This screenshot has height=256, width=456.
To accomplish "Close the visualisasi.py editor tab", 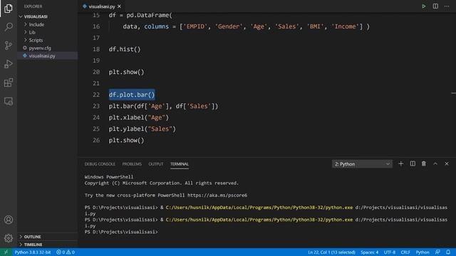I will pyautogui.click(x=119, y=6).
